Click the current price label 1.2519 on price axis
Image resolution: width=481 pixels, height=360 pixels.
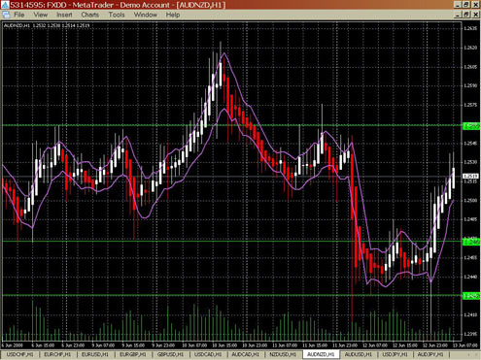(470, 176)
